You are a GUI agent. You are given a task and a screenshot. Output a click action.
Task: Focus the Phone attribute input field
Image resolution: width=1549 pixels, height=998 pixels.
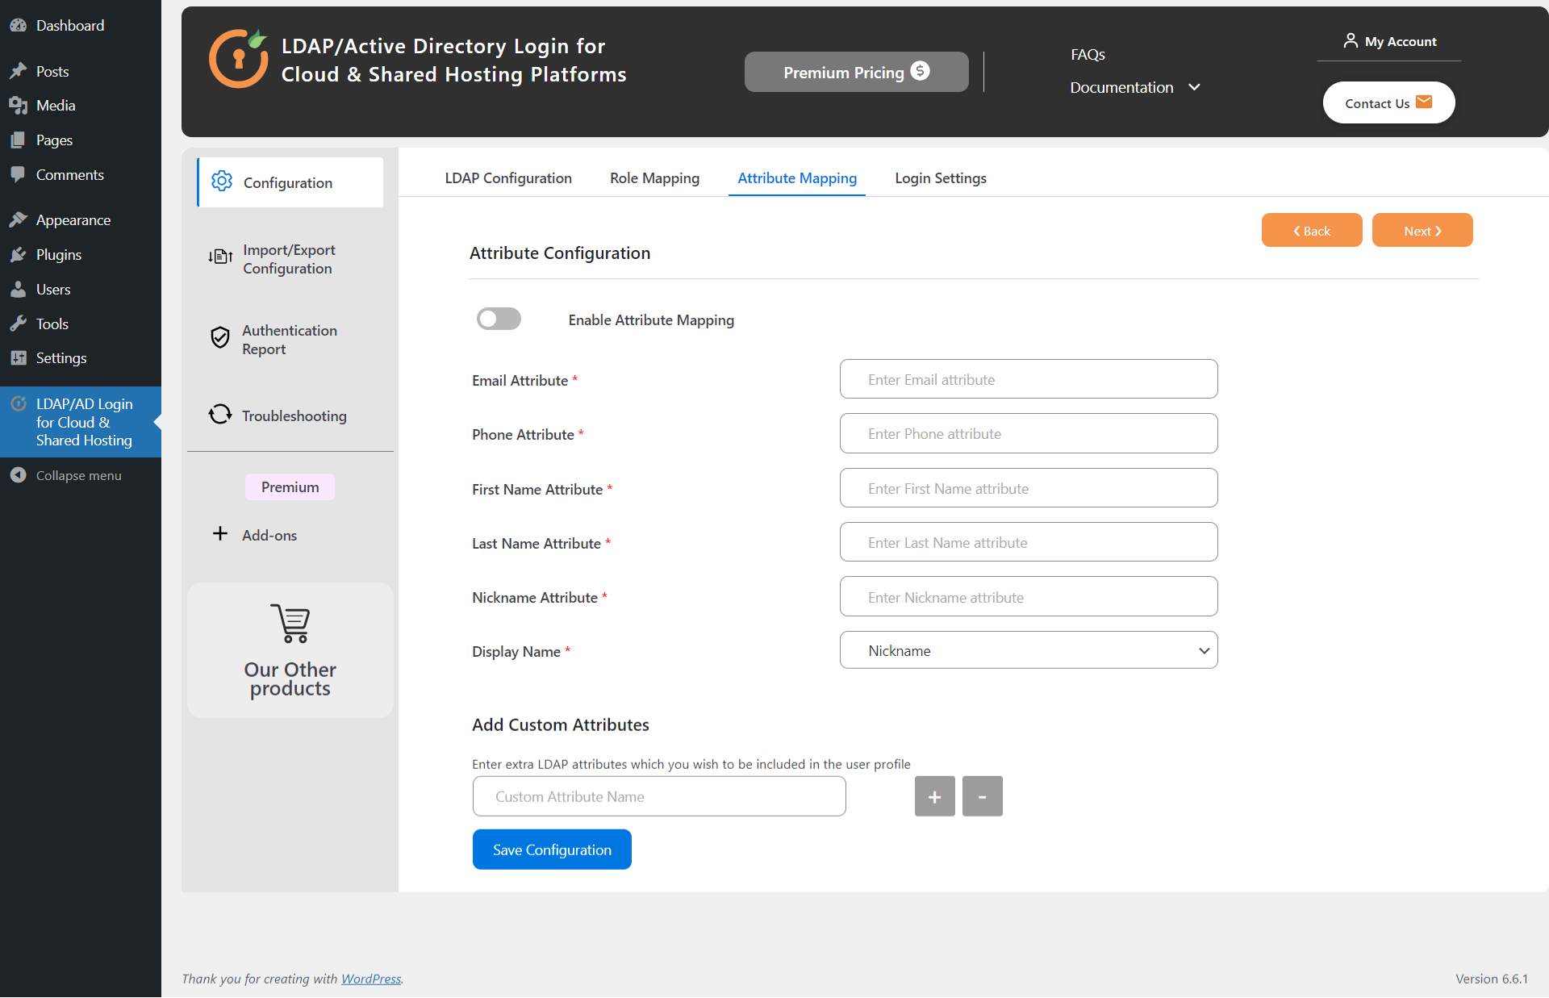pyautogui.click(x=1029, y=433)
